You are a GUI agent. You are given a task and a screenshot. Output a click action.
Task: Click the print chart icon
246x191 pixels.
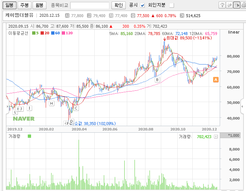click(243, 5)
